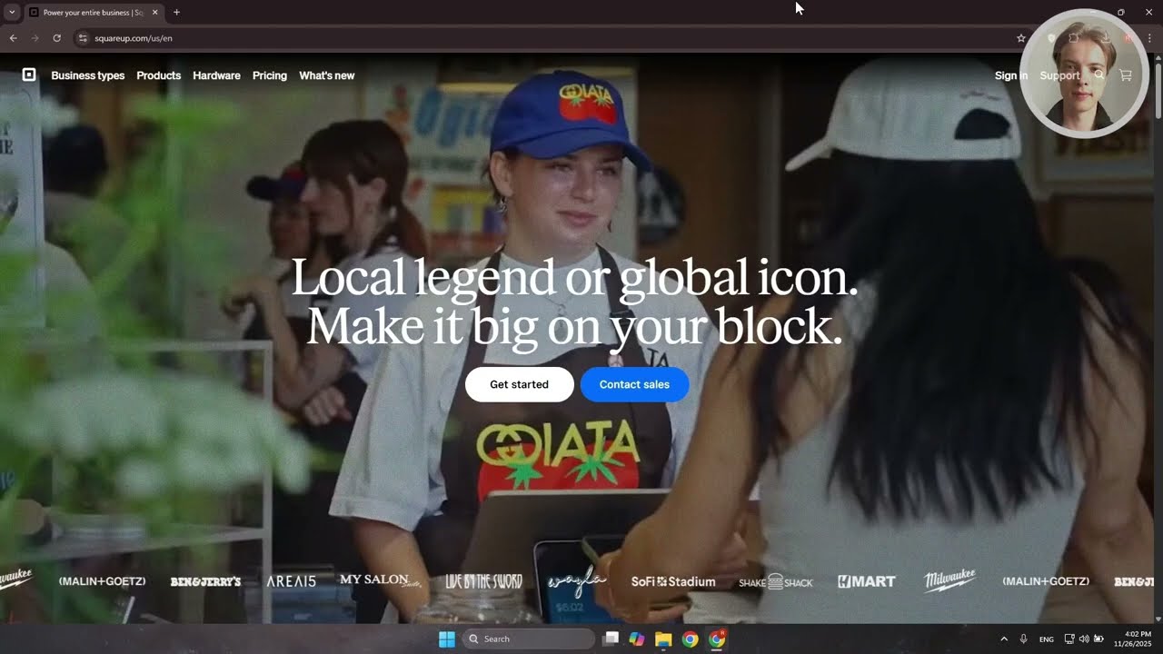Image resolution: width=1163 pixels, height=654 pixels.
Task: Click the browser forward arrow
Action: [35, 38]
